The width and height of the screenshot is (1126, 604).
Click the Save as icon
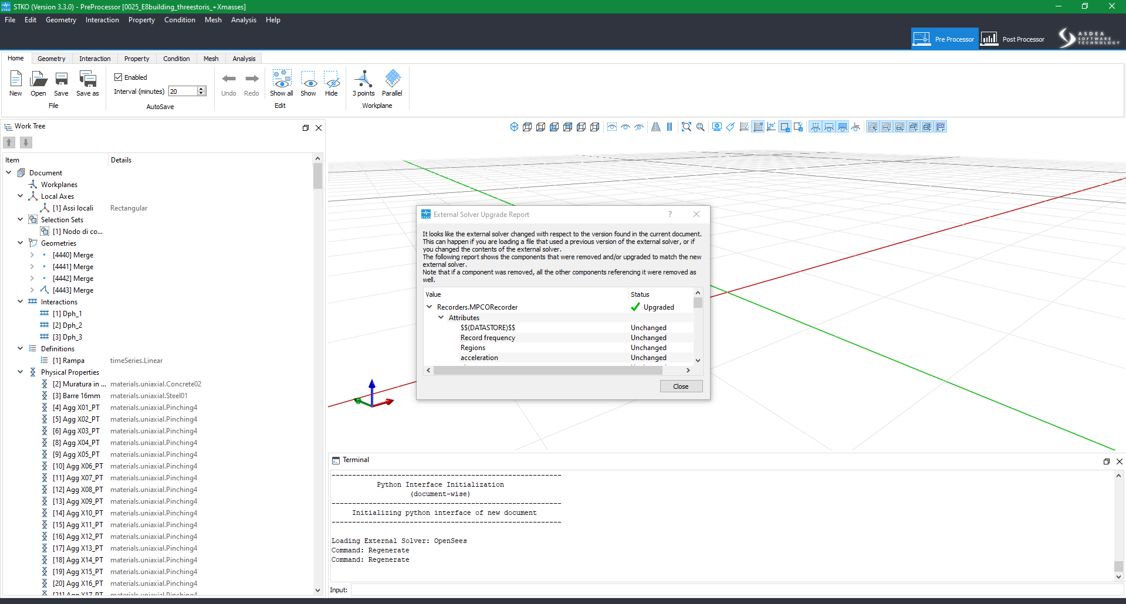pos(87,79)
